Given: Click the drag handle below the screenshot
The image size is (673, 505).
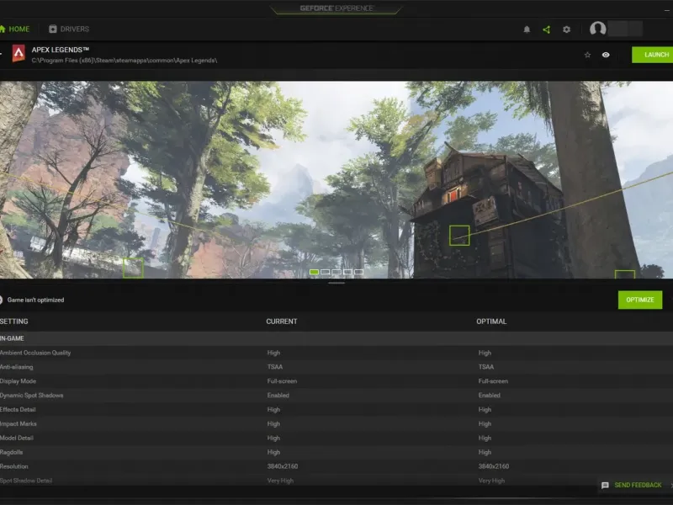Looking at the screenshot, I should pos(336,283).
